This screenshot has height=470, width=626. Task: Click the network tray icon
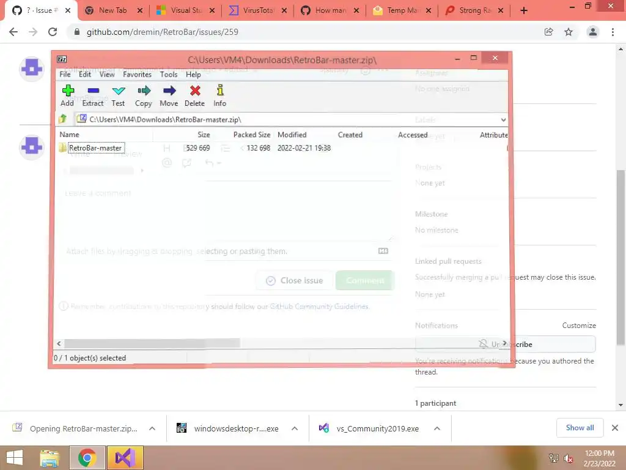pos(553,458)
